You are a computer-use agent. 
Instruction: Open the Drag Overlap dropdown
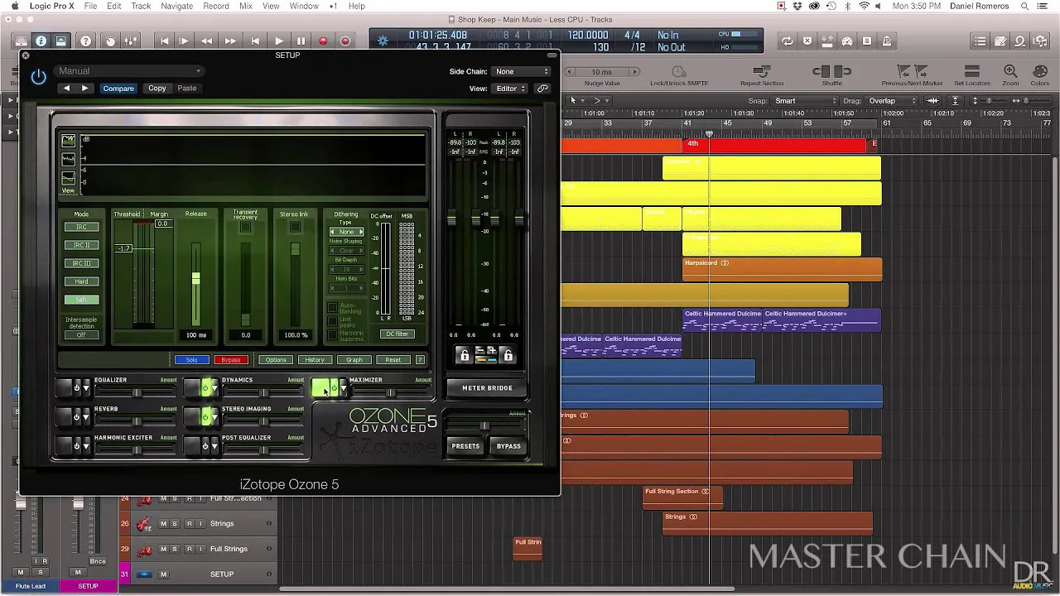[893, 101]
